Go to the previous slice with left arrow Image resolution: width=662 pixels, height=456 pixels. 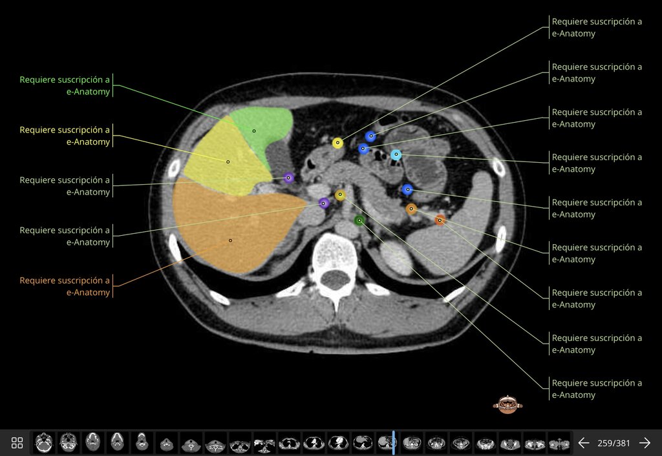tap(584, 443)
